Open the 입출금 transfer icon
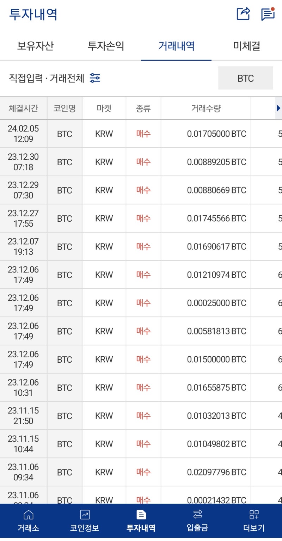This screenshot has width=282, height=541. pyautogui.click(x=197, y=515)
